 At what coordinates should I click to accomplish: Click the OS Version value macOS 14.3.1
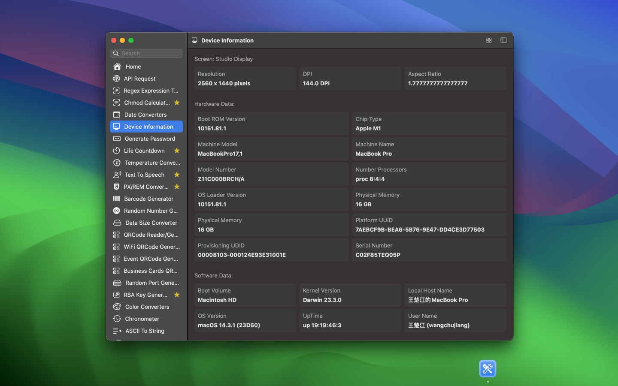click(229, 325)
